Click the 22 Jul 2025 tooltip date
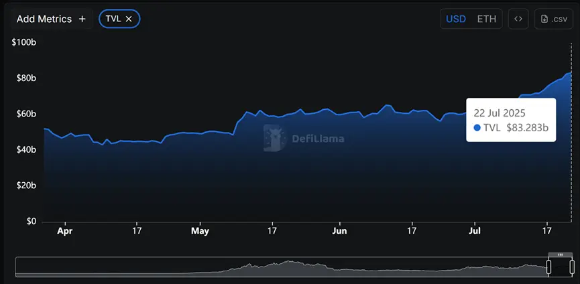 click(x=499, y=113)
